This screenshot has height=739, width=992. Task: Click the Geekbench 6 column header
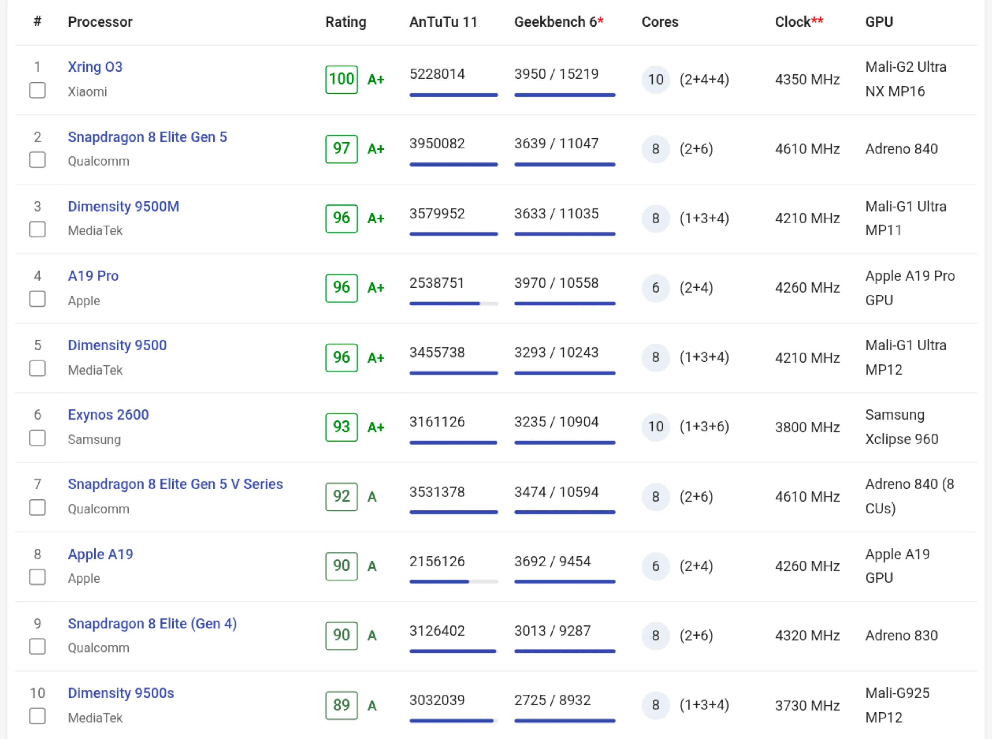pos(559,22)
